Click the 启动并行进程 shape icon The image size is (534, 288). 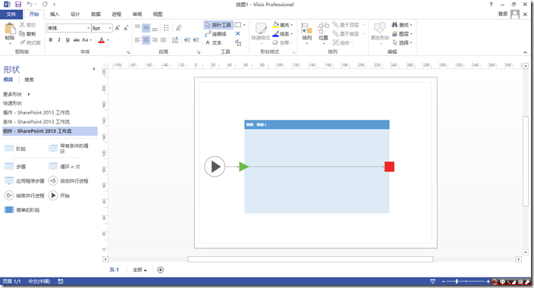(x=53, y=181)
